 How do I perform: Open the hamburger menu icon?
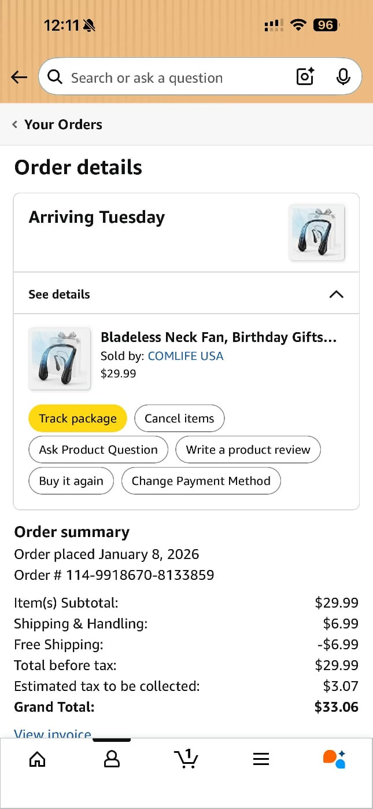tap(261, 759)
